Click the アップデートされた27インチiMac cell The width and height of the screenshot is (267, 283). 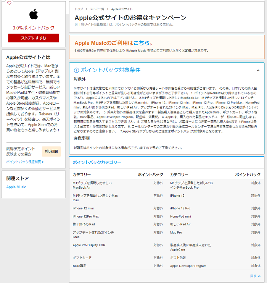[x=93, y=234]
